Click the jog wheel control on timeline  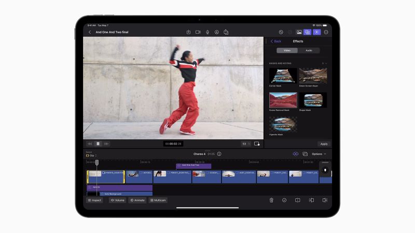point(325,170)
